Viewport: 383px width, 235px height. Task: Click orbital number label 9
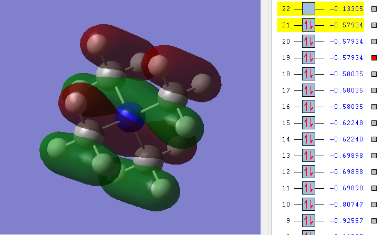pos(288,221)
